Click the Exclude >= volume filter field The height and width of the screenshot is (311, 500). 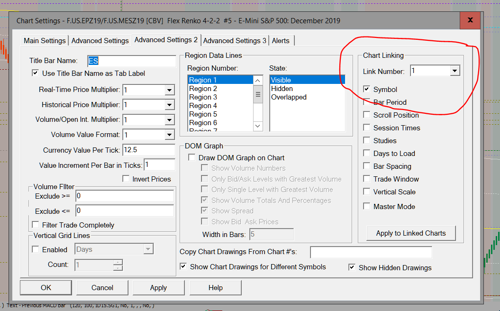125,196
